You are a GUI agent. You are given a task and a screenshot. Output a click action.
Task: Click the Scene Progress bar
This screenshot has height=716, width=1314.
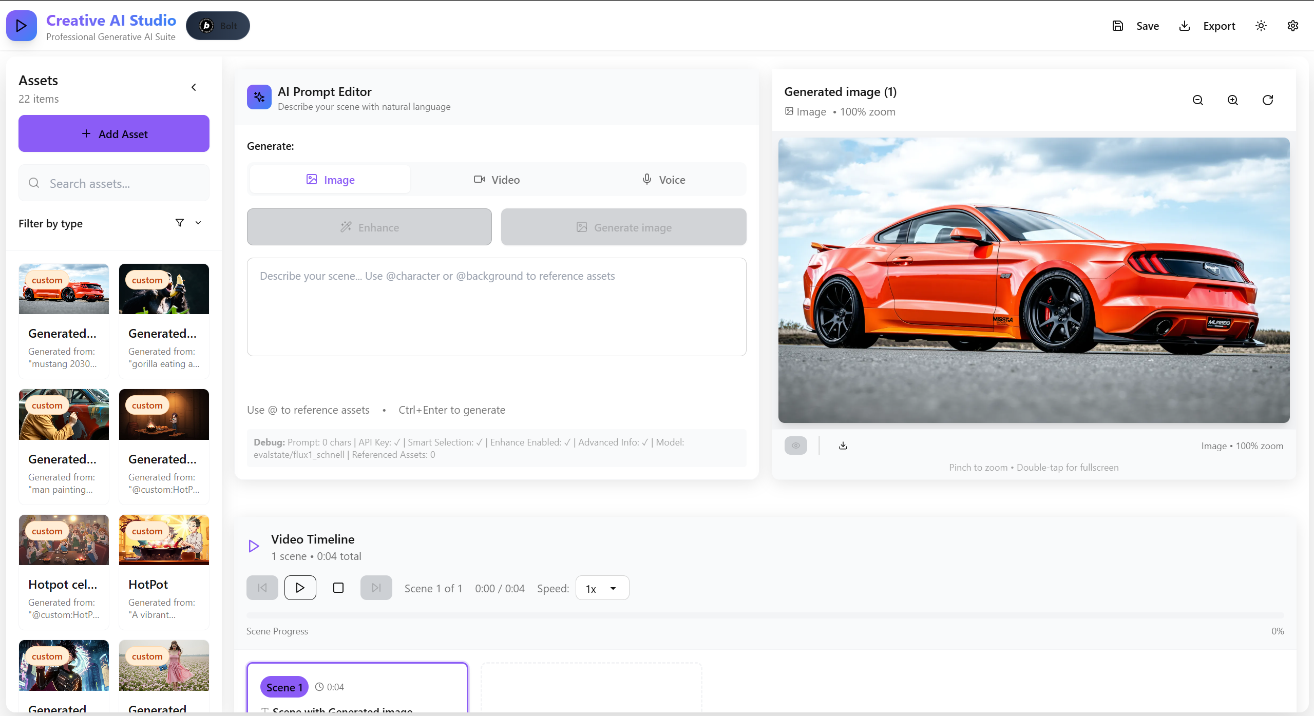click(765, 615)
